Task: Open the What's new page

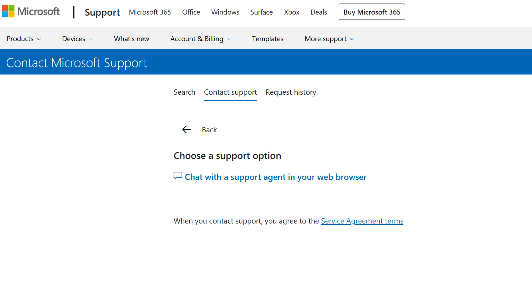Action: point(131,39)
